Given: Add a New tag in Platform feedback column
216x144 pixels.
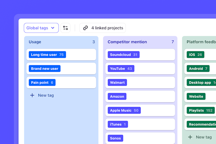Looking at the screenshot, I should point(200,137).
